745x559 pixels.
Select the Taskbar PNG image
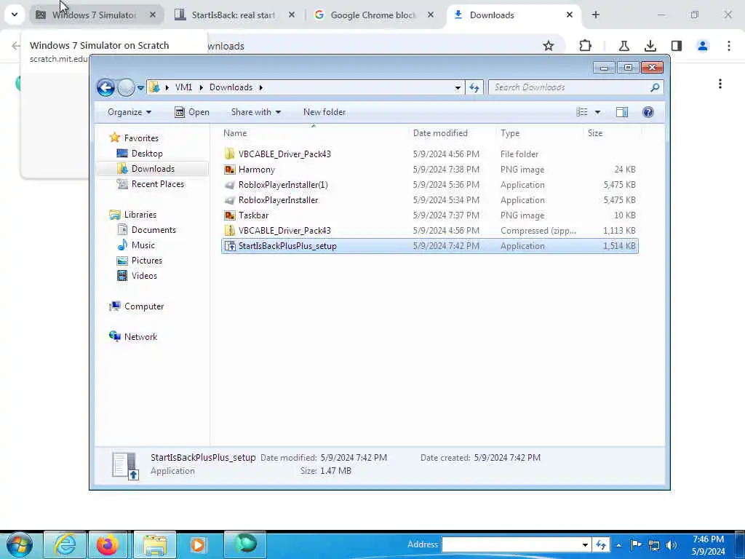430,215
